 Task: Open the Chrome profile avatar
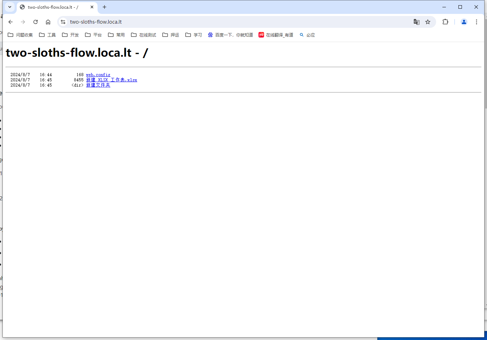464,22
